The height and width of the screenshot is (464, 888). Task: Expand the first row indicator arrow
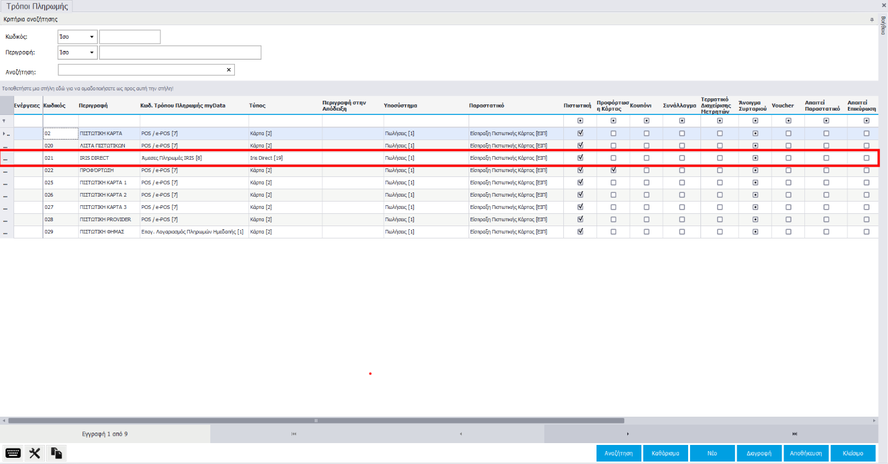[x=5, y=133]
